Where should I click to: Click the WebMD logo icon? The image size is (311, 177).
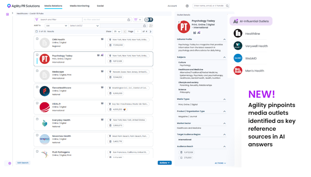tap(238, 58)
